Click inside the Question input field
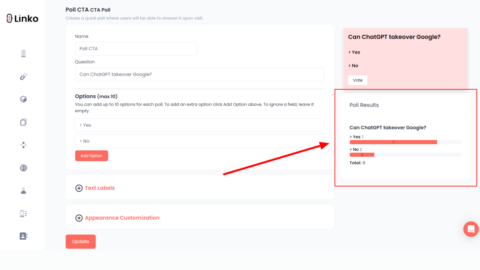480x270 pixels. pyautogui.click(x=200, y=74)
